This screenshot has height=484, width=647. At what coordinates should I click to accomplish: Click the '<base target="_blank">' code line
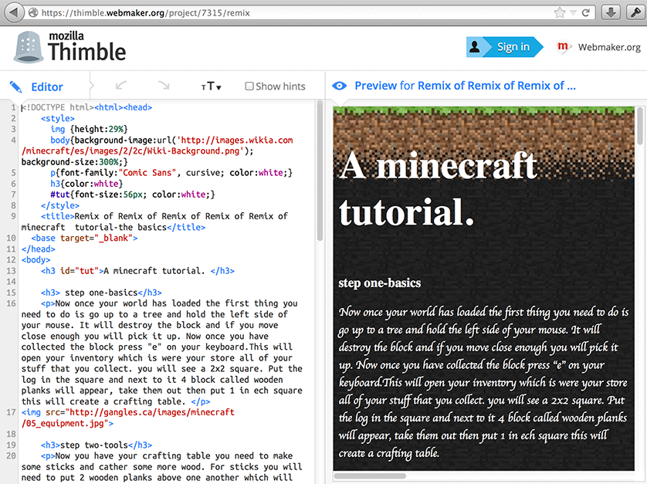click(x=84, y=238)
